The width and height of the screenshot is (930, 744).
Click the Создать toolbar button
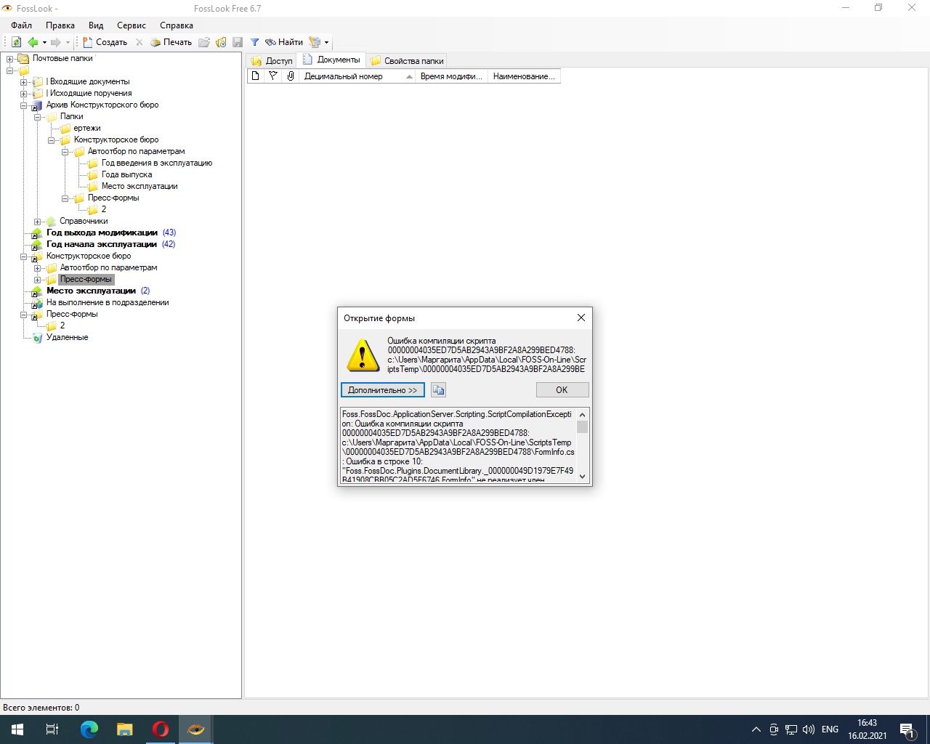[105, 42]
